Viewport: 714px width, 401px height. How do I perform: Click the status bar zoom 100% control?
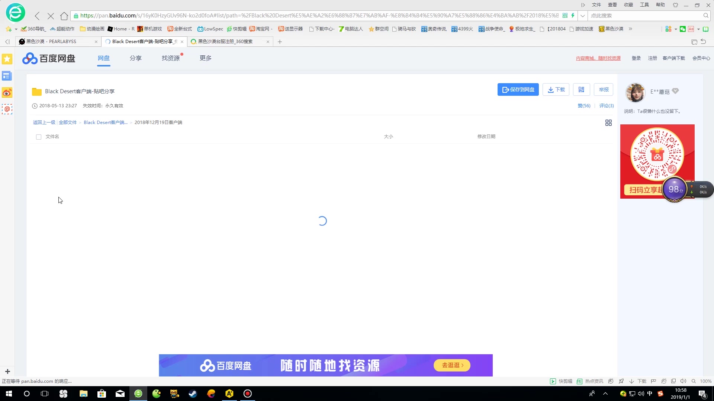702,381
